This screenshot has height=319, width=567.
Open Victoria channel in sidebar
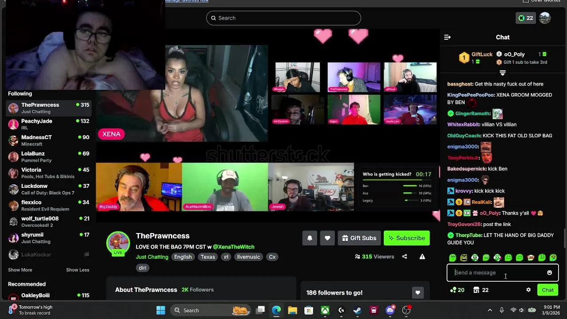pos(49,173)
